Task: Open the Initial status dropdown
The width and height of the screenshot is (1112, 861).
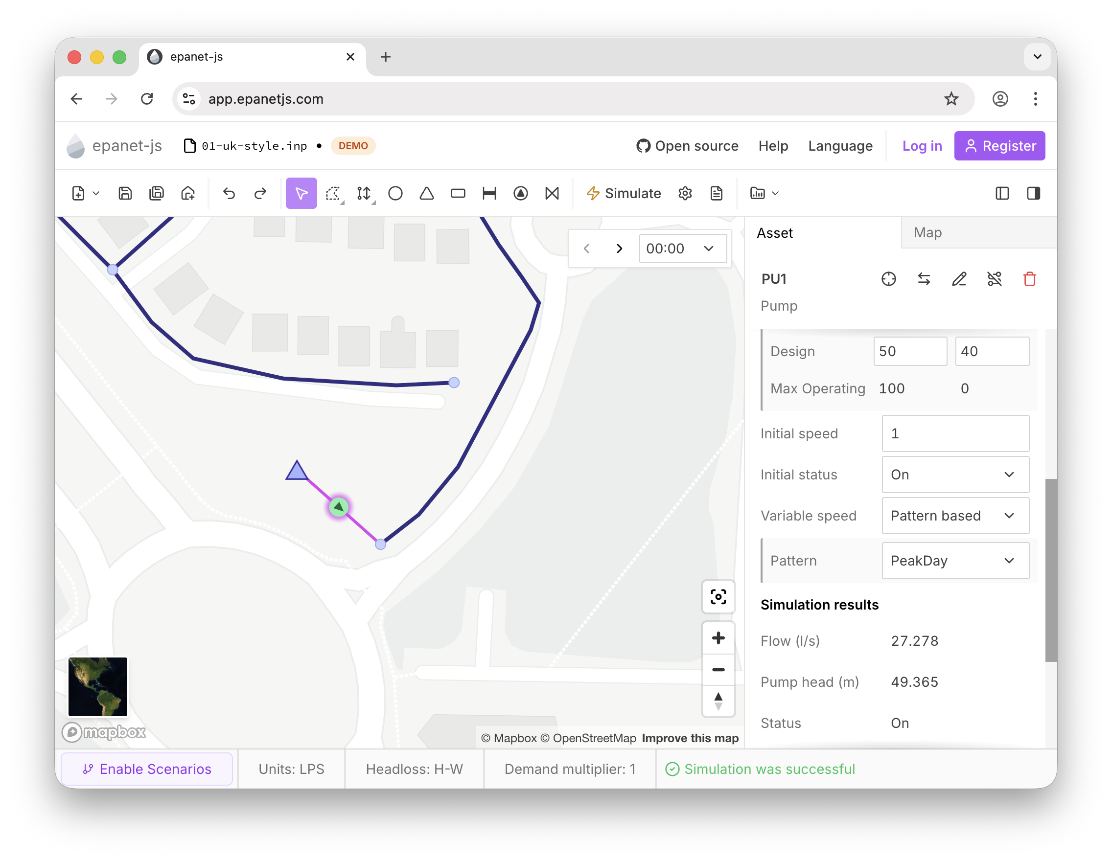Action: 955,474
